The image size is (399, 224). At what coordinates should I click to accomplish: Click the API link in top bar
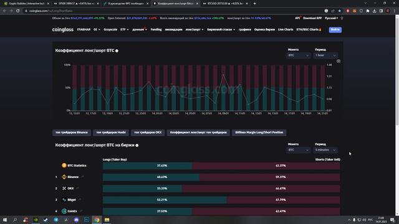pyautogui.click(x=297, y=18)
